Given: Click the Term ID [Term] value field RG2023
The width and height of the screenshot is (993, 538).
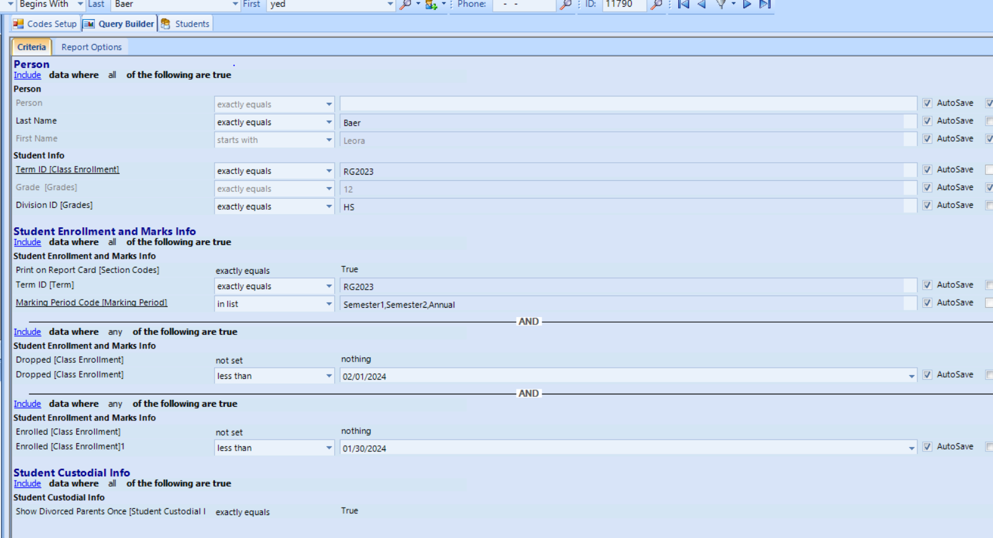Looking at the screenshot, I should (628, 287).
